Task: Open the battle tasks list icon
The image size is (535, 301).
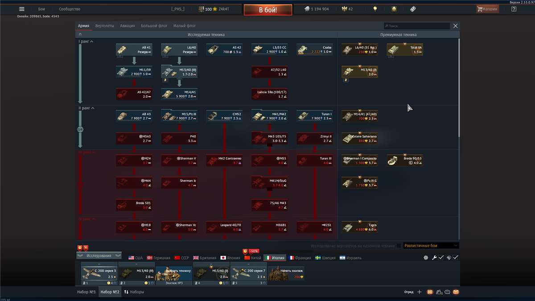Action: [x=429, y=292]
